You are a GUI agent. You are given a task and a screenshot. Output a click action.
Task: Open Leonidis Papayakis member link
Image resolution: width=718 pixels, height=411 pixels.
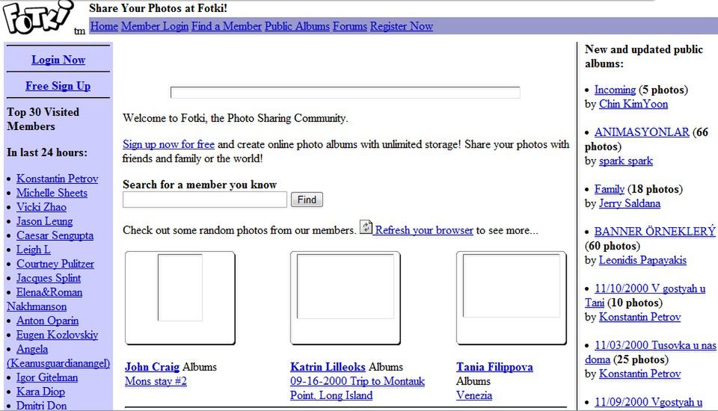pyautogui.click(x=642, y=260)
